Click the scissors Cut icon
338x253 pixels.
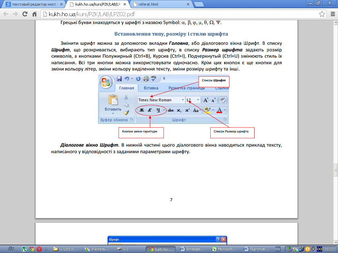click(126, 97)
